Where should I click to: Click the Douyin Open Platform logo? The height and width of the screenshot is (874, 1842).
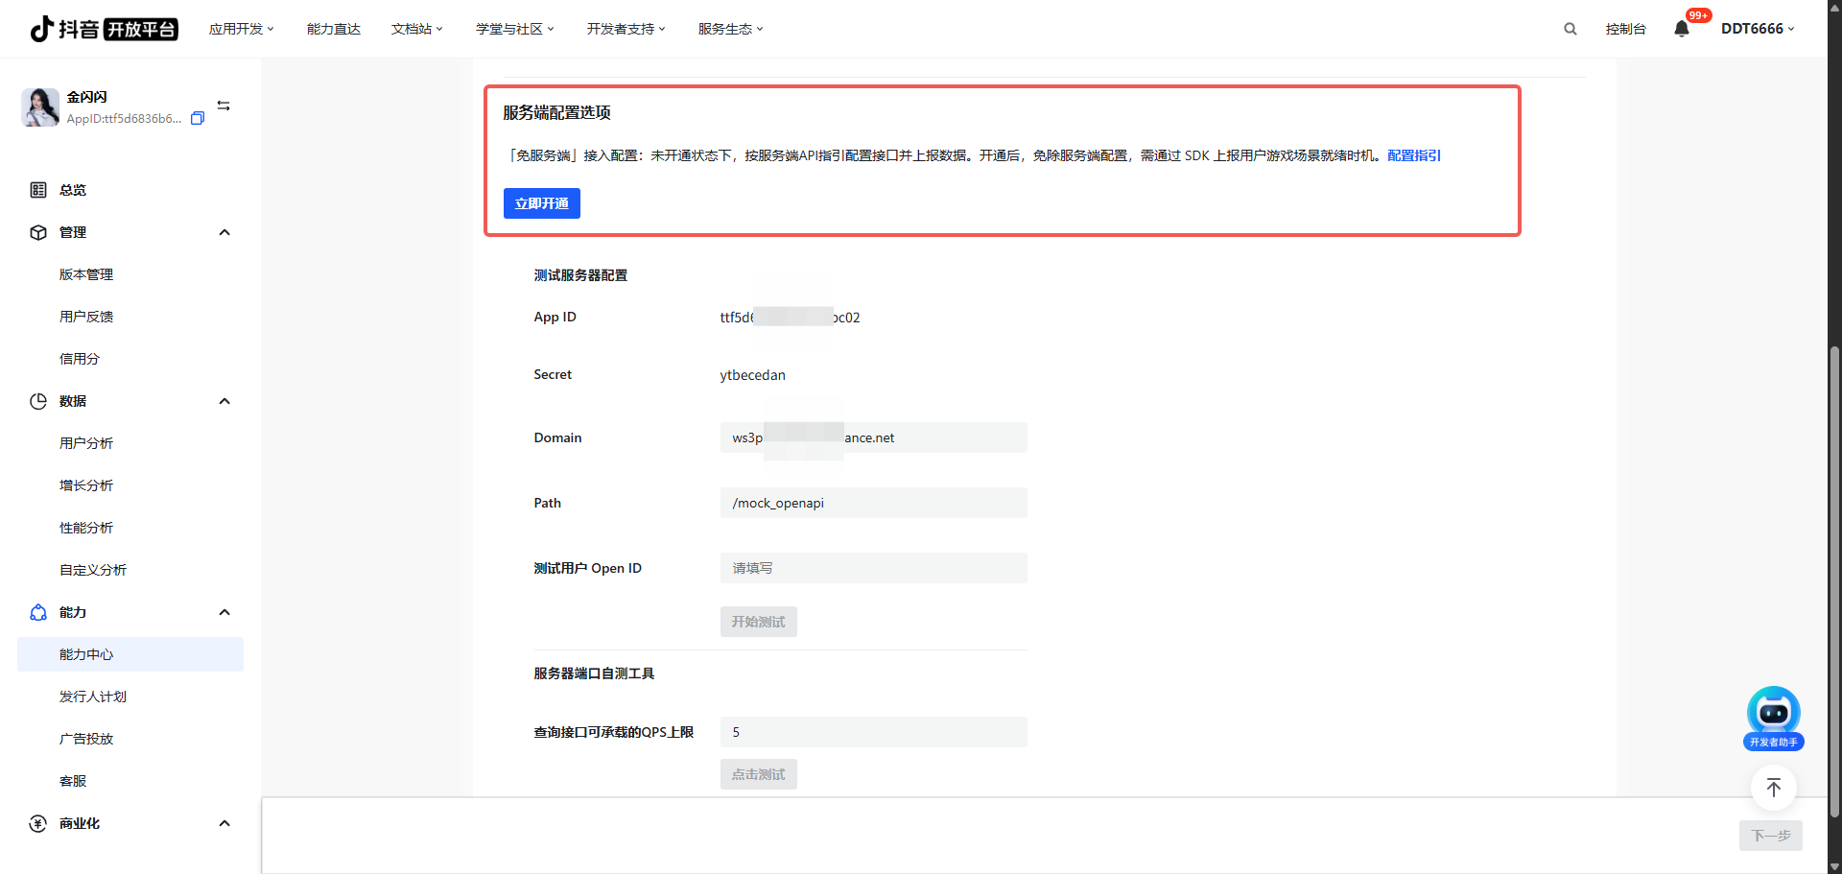point(104,29)
